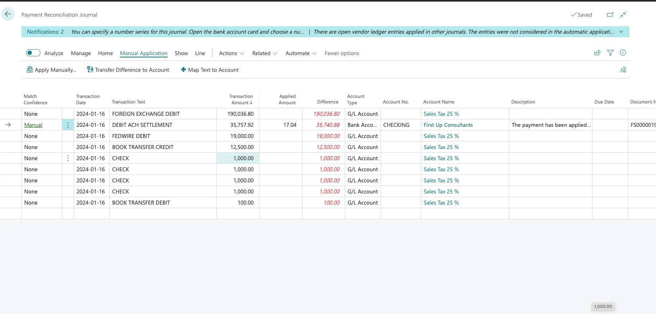
Task: Open row options for first CHECK row
Action: tap(68, 158)
